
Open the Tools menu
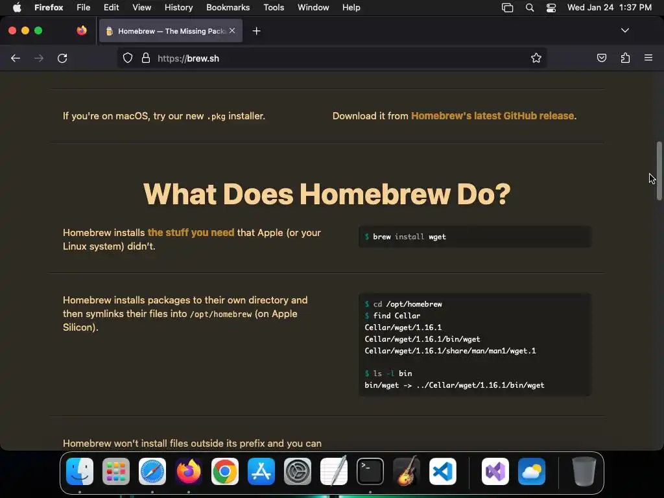[274, 8]
